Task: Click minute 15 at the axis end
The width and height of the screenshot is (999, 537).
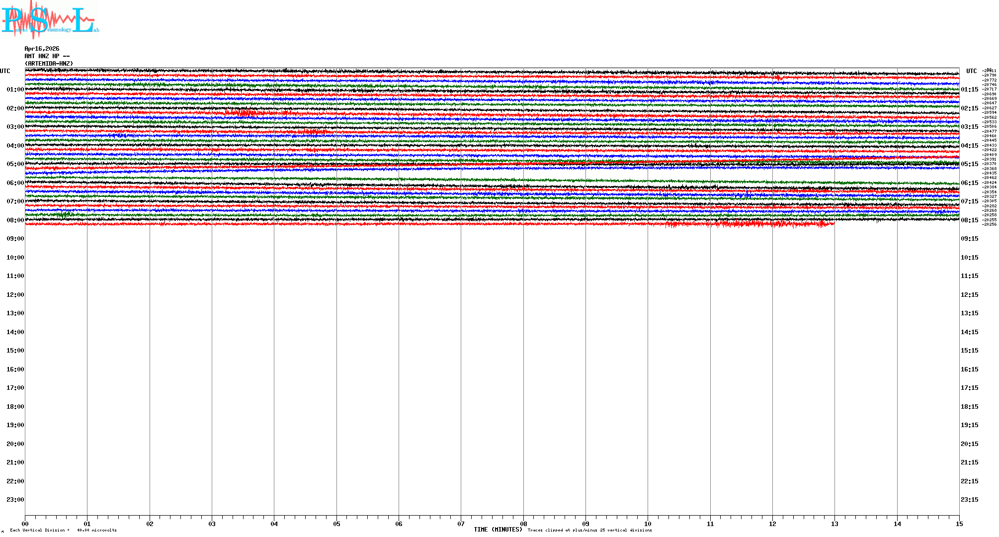Action: point(959,524)
